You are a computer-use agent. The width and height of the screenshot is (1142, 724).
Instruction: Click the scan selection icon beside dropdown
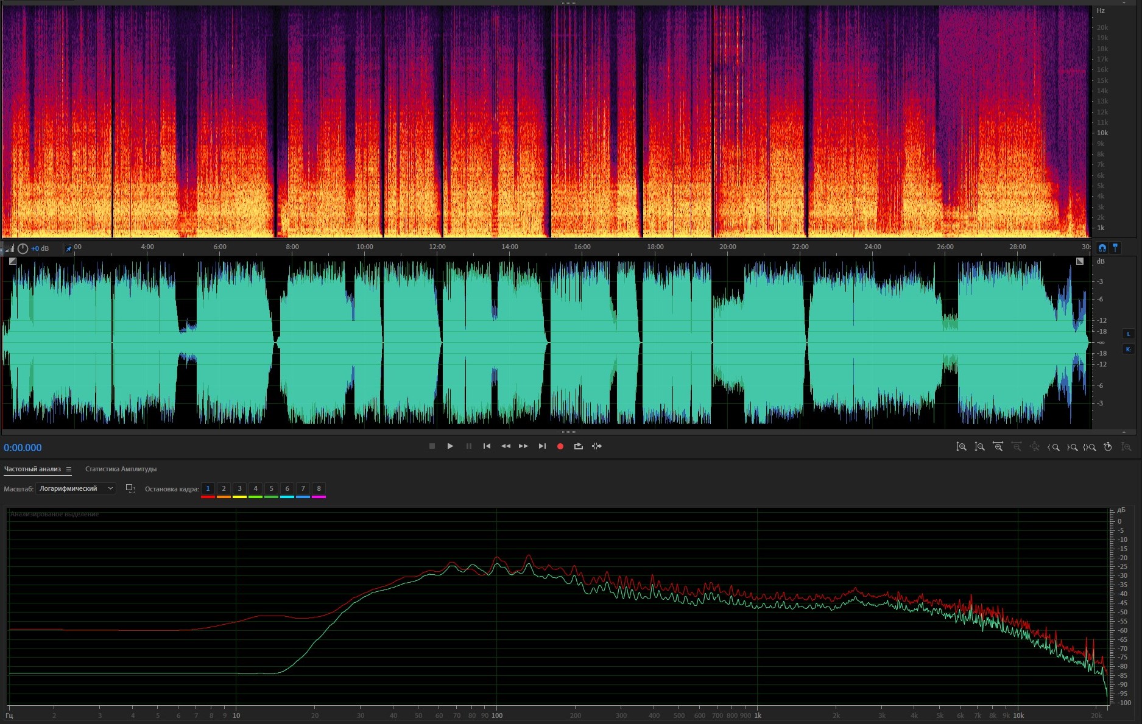[x=130, y=488]
